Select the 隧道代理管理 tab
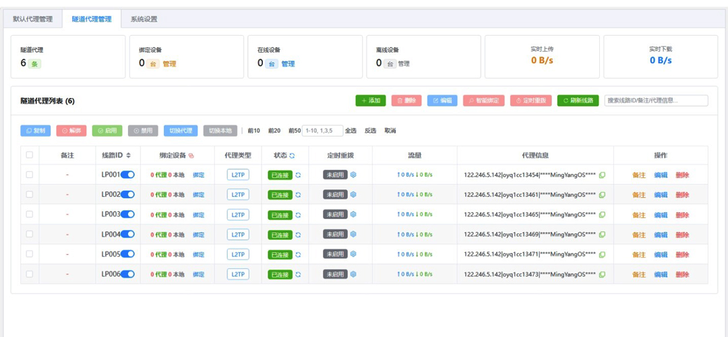The image size is (728, 337). pos(92,20)
